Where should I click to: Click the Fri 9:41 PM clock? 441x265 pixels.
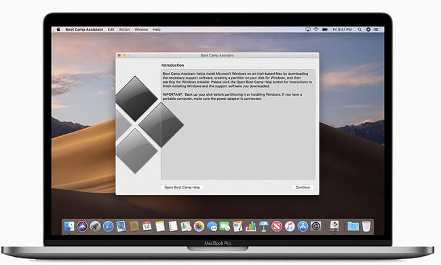pyautogui.click(x=342, y=29)
